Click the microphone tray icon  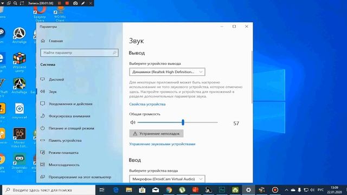point(299,190)
